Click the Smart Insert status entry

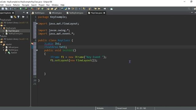click(x=122, y=108)
